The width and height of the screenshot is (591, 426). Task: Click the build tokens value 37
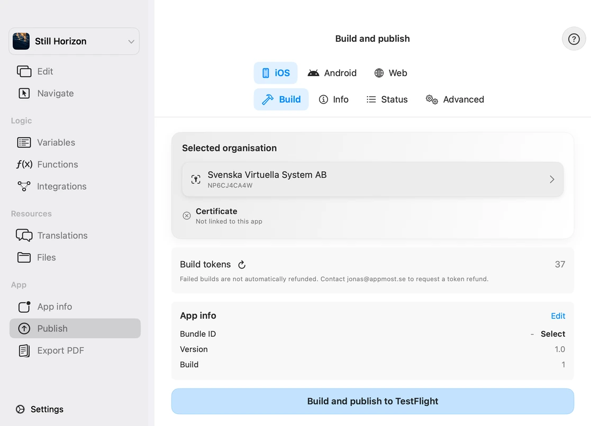[560, 264]
